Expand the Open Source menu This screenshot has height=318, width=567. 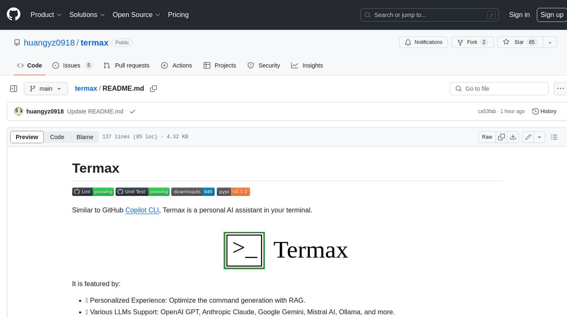(x=136, y=15)
